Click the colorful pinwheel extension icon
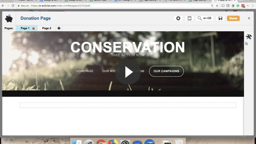 [233, 6]
